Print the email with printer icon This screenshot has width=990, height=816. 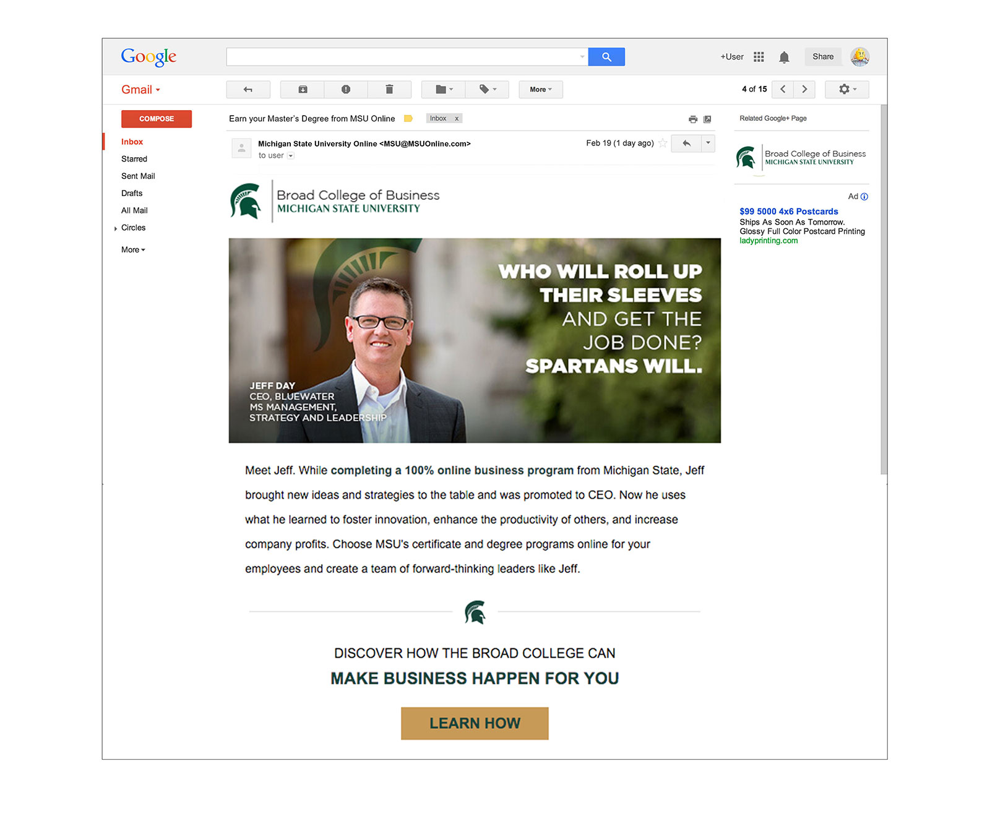tap(693, 119)
